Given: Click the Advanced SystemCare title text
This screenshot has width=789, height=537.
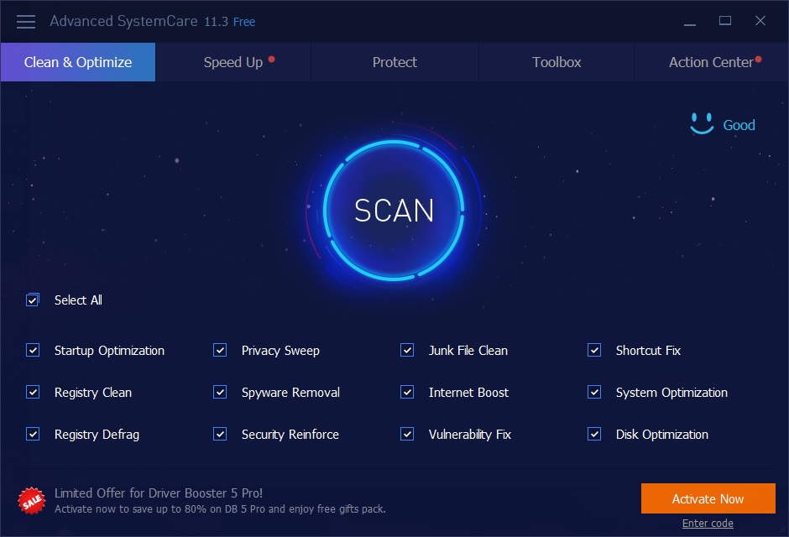Looking at the screenshot, I should coord(123,21).
